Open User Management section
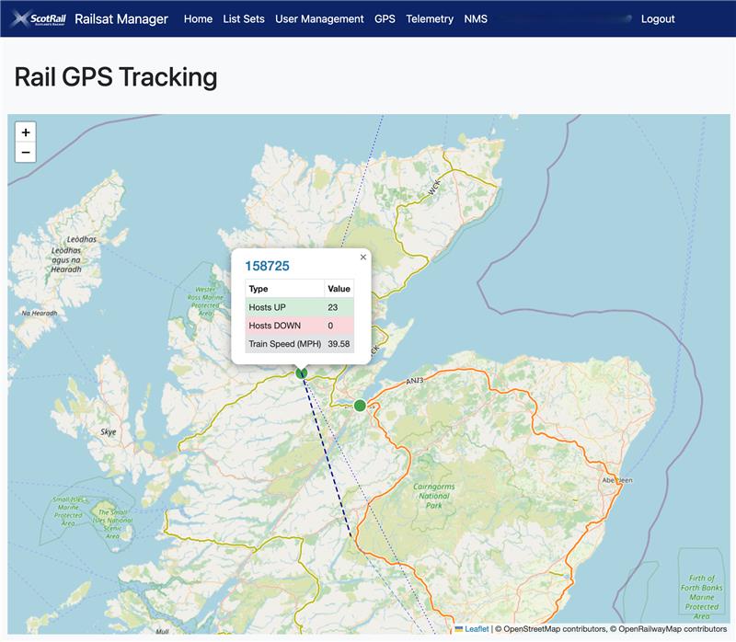Viewport: 736px width, 642px height. (x=319, y=18)
